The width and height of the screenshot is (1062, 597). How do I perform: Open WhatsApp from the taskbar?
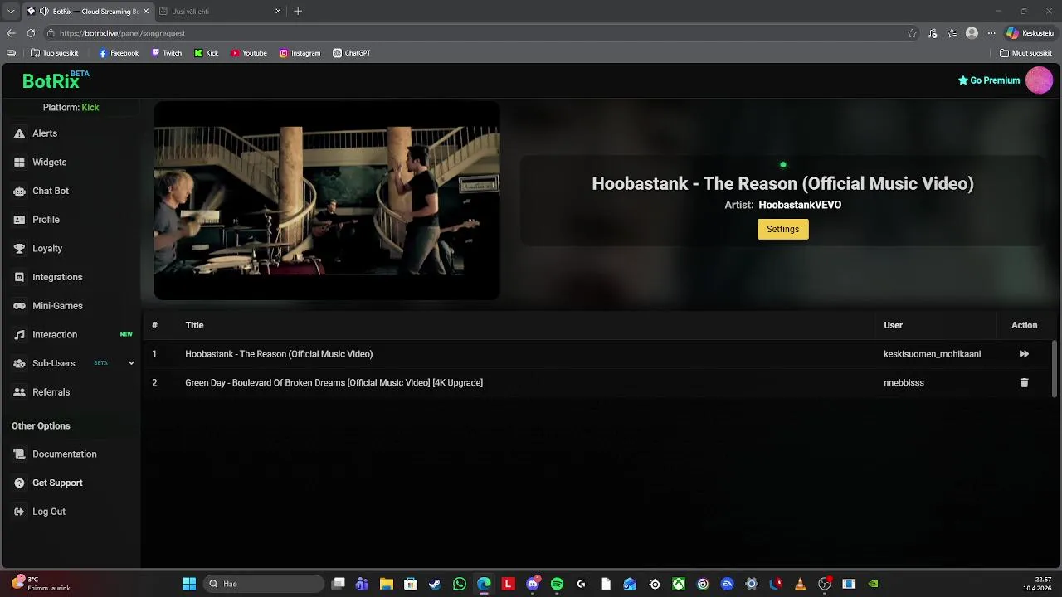(460, 584)
